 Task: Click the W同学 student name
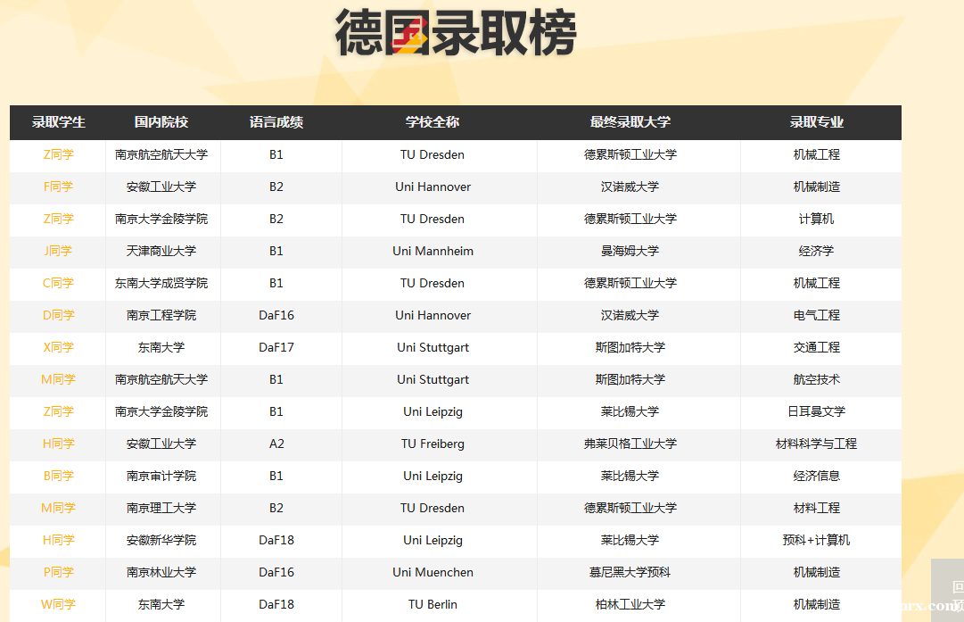[58, 604]
